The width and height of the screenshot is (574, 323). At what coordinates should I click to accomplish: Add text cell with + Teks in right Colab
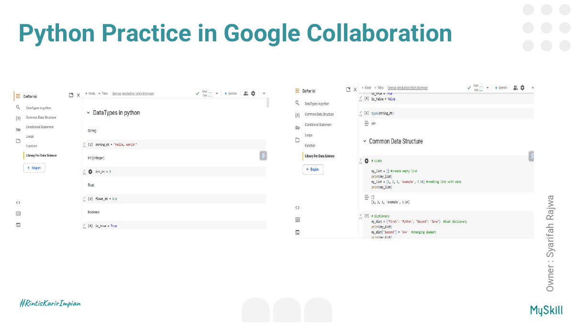coord(379,88)
